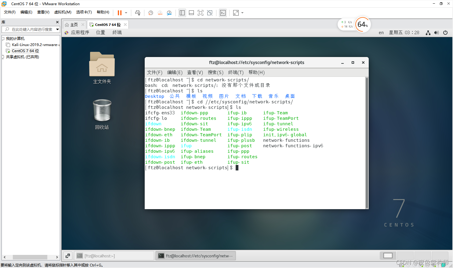Open the terminal 终端(T) menu

coord(236,73)
